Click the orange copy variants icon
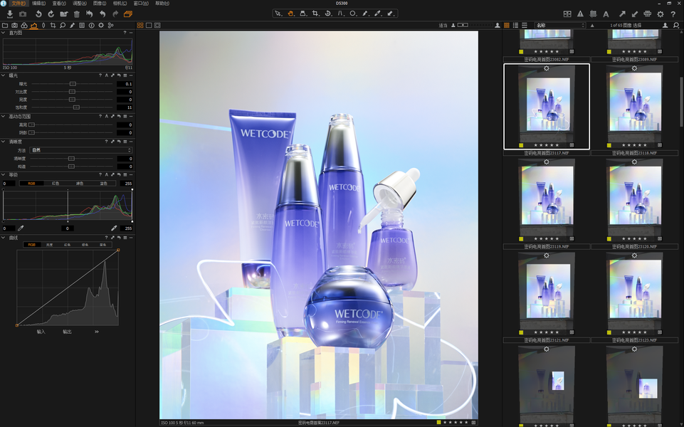The width and height of the screenshot is (684, 427). tap(128, 14)
